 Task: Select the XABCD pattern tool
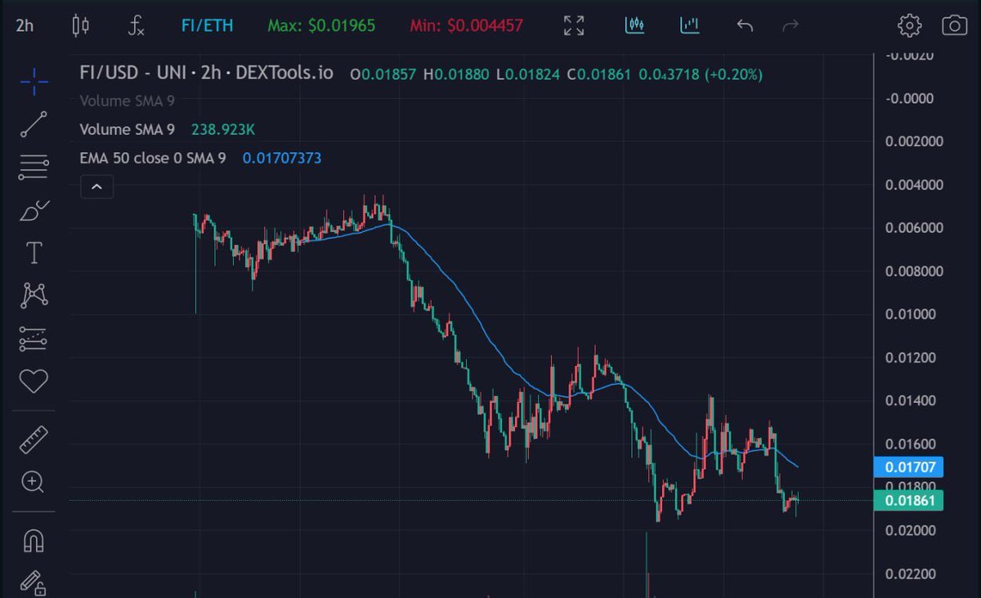33,293
